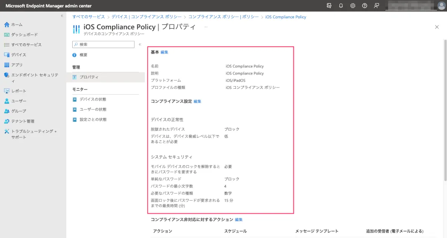
Task: Open the user account avatar
Action: (441, 6)
